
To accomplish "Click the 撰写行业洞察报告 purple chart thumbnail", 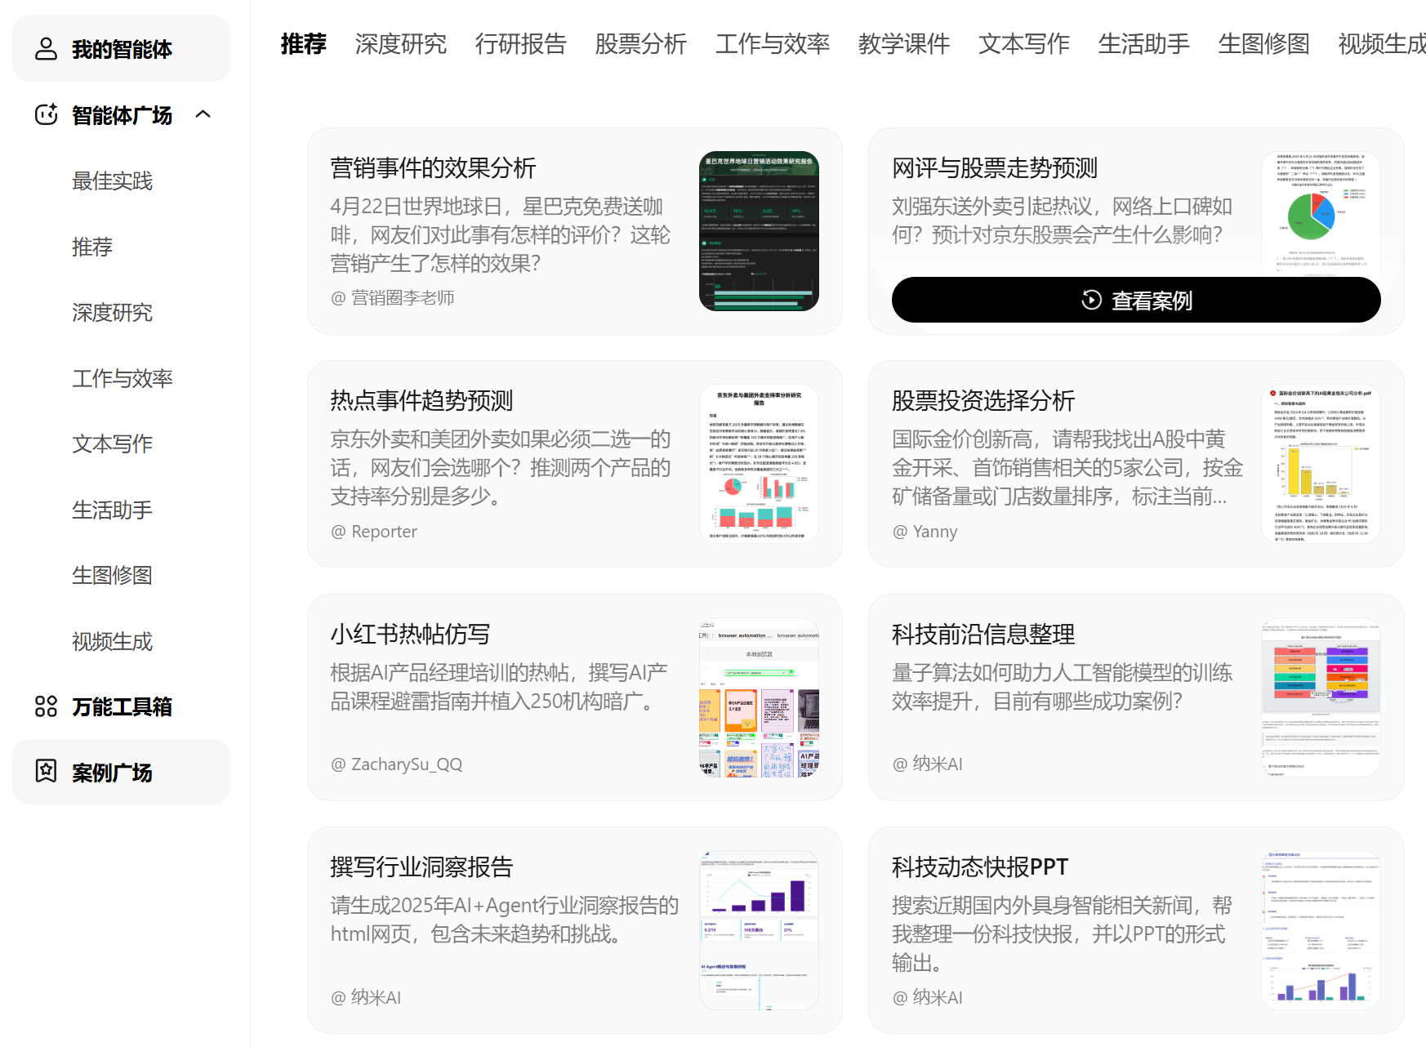I will (759, 930).
